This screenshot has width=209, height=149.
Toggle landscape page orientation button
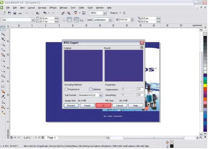(69, 20)
